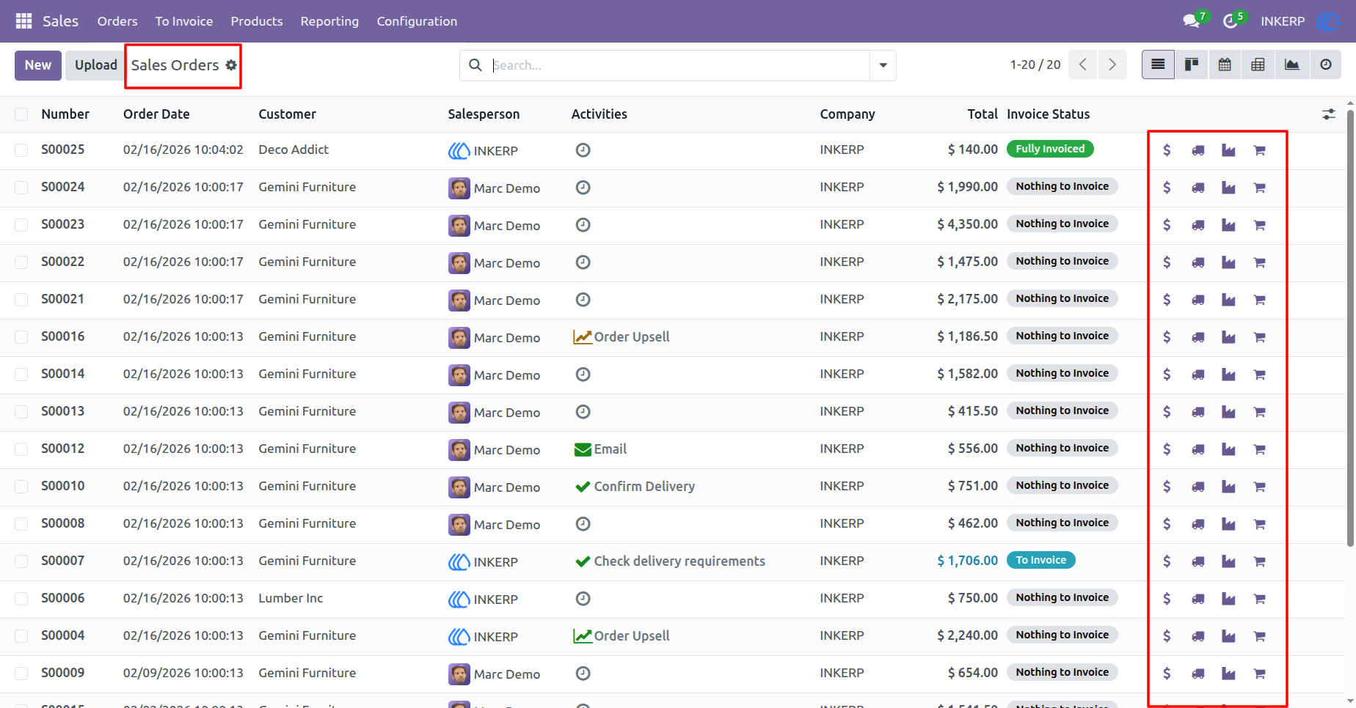
Task: Open the INKERP user menu
Action: tap(1300, 21)
